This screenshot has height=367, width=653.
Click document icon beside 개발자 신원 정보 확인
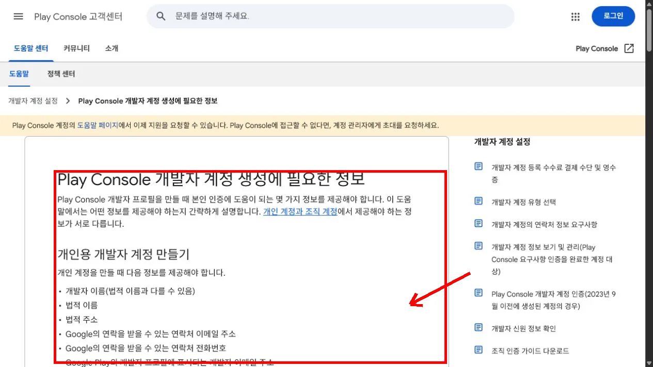coord(479,328)
